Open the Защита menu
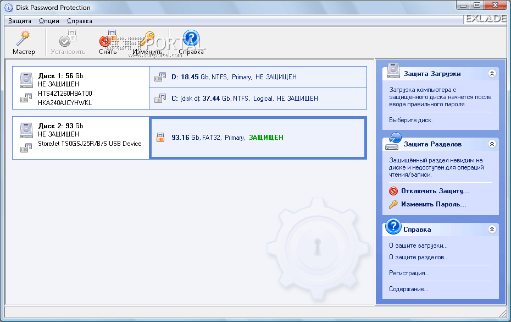511x322 pixels. click(x=20, y=21)
